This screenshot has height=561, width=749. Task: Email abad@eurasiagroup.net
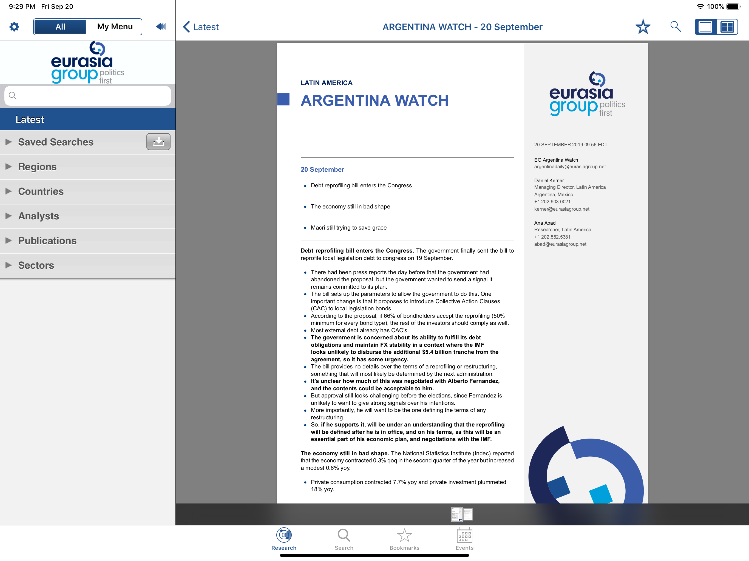560,244
